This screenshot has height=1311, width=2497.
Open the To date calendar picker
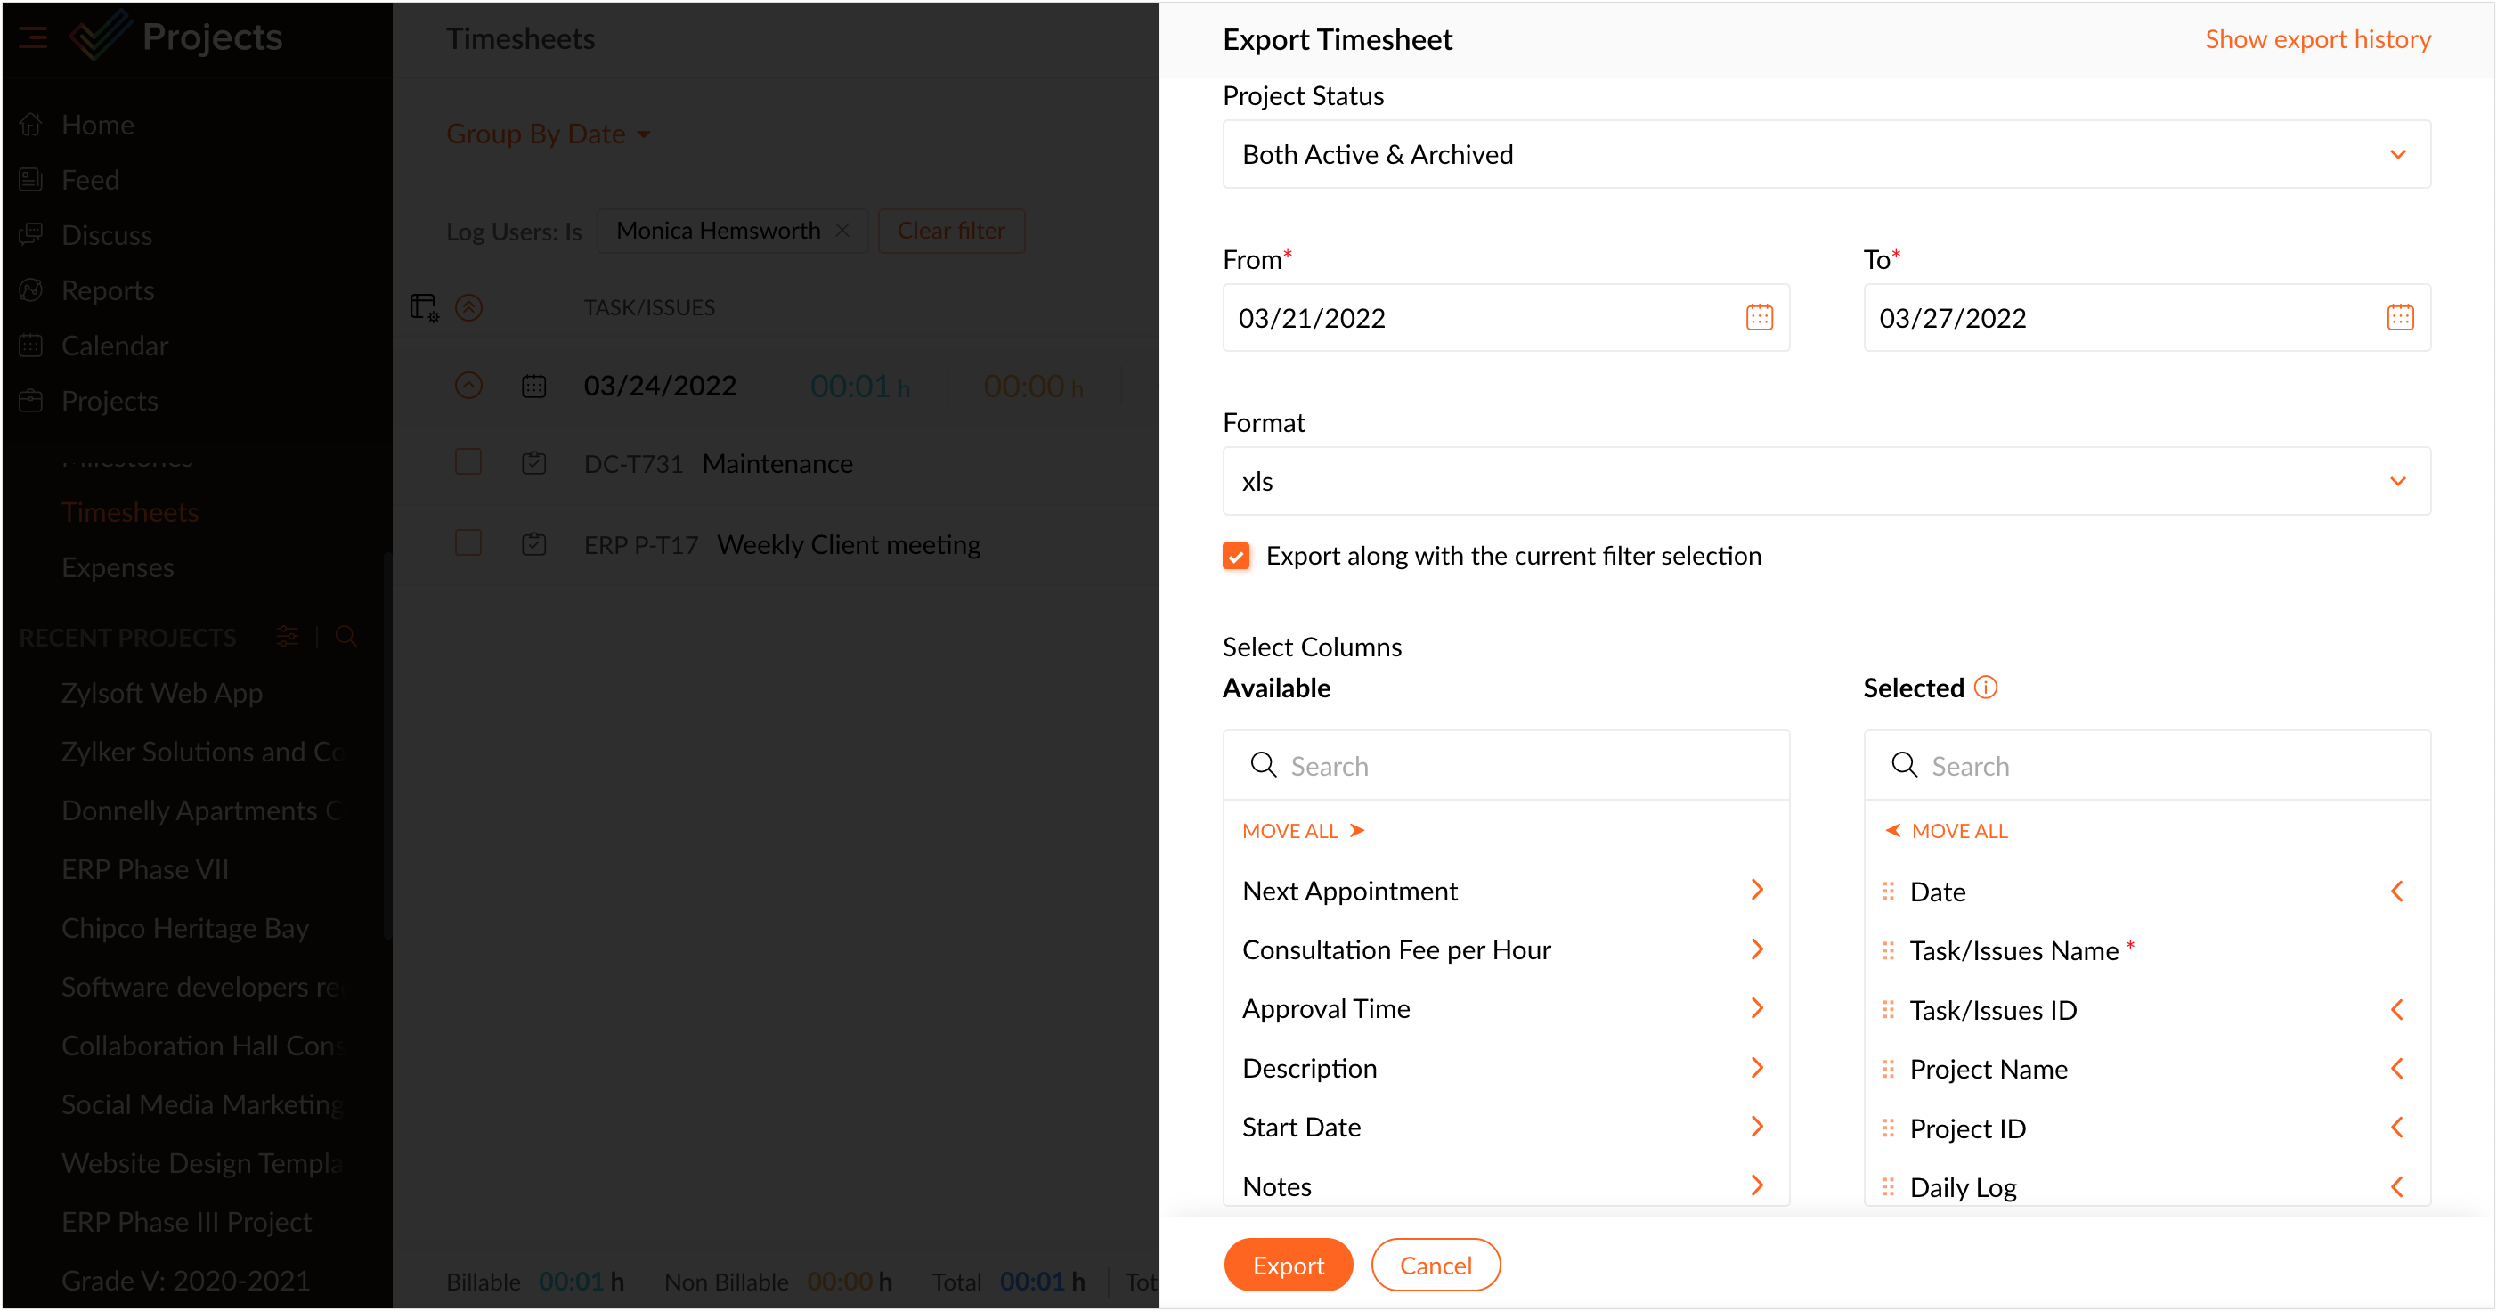tap(2399, 317)
